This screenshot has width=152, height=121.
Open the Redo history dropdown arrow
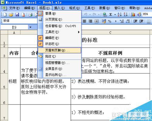[x=98, y=15]
